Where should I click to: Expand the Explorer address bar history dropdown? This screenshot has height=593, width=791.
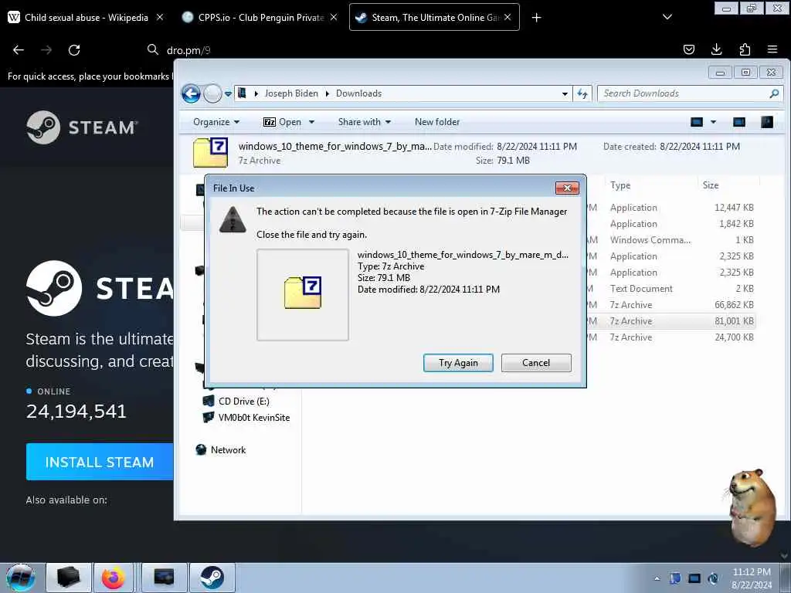pos(565,93)
